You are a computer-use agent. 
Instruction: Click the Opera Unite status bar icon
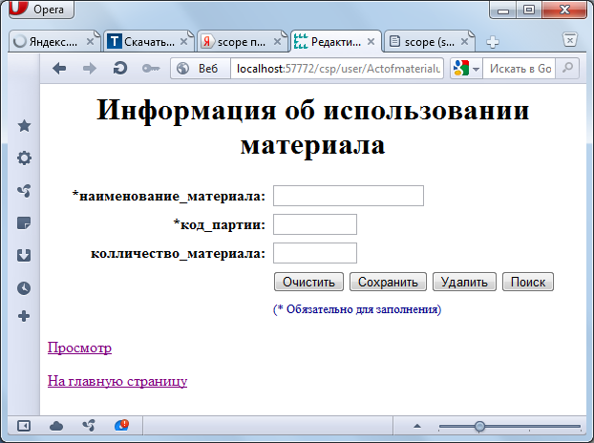pos(89,426)
